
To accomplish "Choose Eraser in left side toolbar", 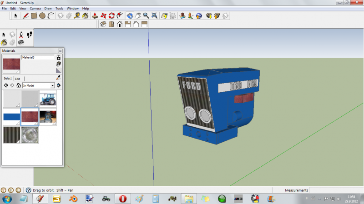I will pyautogui.click(x=12, y=42).
